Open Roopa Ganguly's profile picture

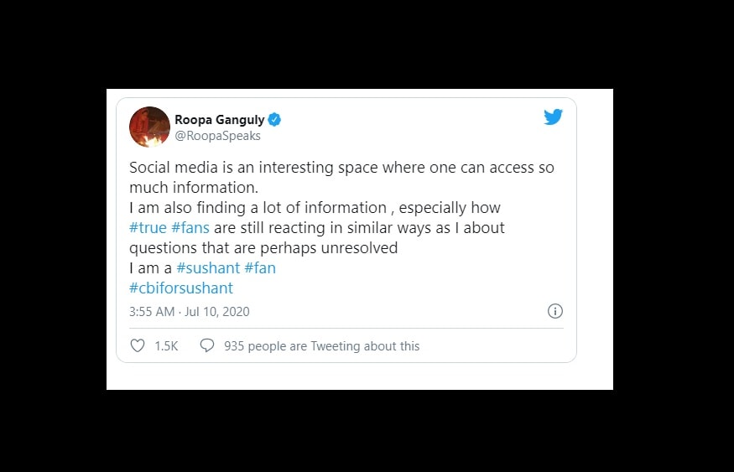pos(150,127)
